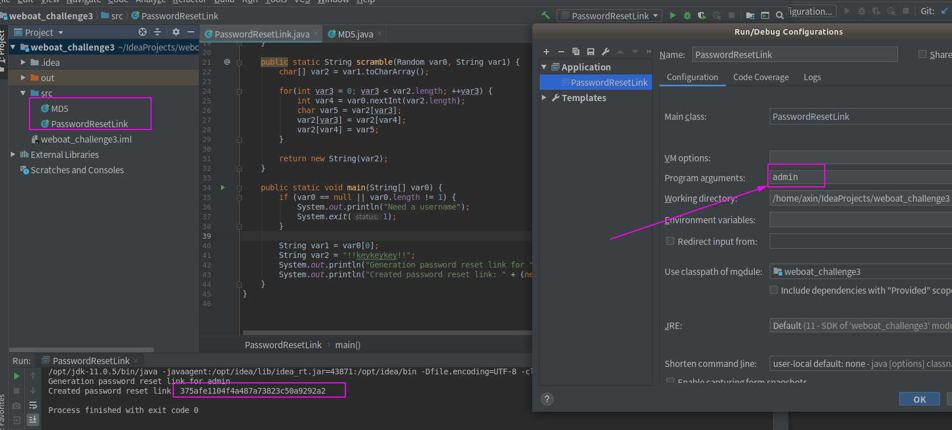Stop the process in Run panel
This screenshot has height=430, width=952.
(16, 391)
